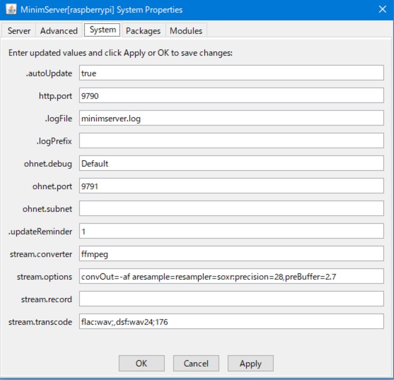
Task: Open the Modules tab
Action: point(186,31)
